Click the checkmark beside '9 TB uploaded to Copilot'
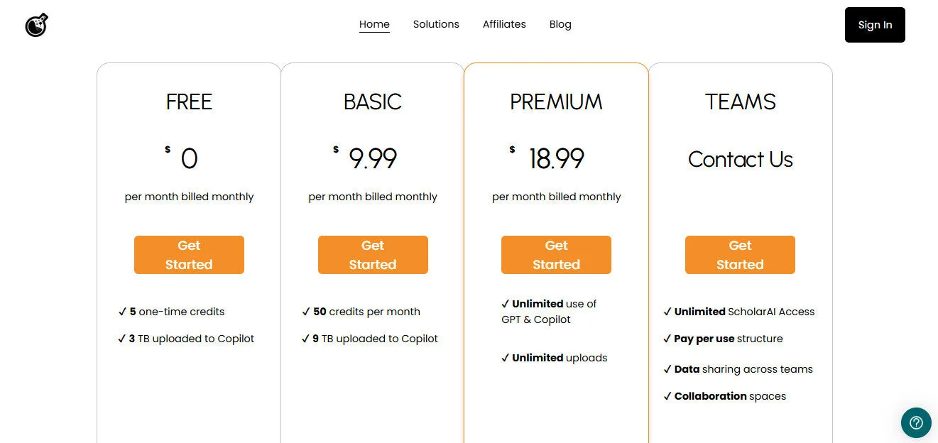938x443 pixels. point(306,339)
